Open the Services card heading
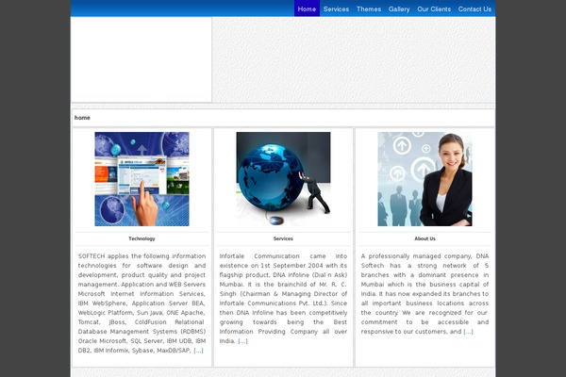This screenshot has width=566, height=377. (283, 238)
